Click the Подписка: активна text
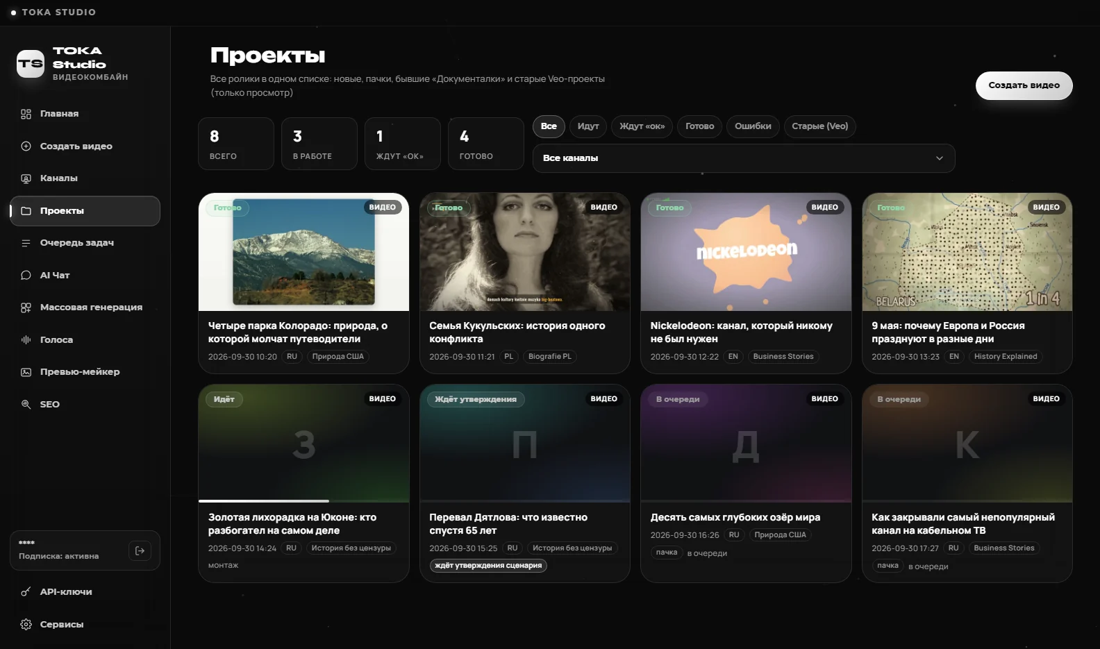This screenshot has height=649, width=1100. point(58,556)
